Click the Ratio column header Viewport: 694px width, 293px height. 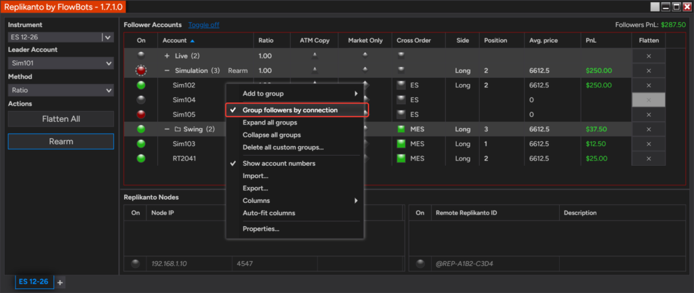tap(272, 40)
